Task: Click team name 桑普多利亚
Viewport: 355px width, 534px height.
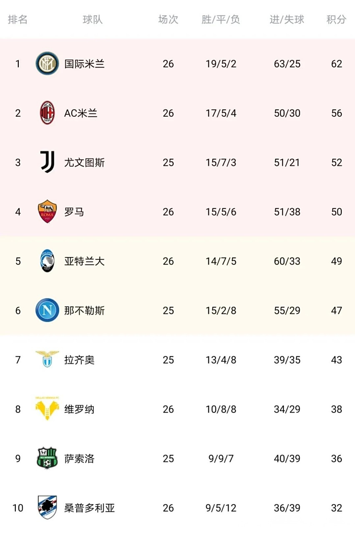Action: point(89,508)
